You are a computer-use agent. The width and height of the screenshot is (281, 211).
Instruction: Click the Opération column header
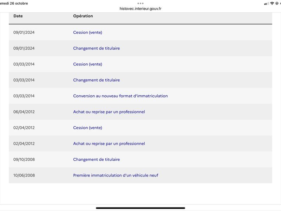pos(83,16)
